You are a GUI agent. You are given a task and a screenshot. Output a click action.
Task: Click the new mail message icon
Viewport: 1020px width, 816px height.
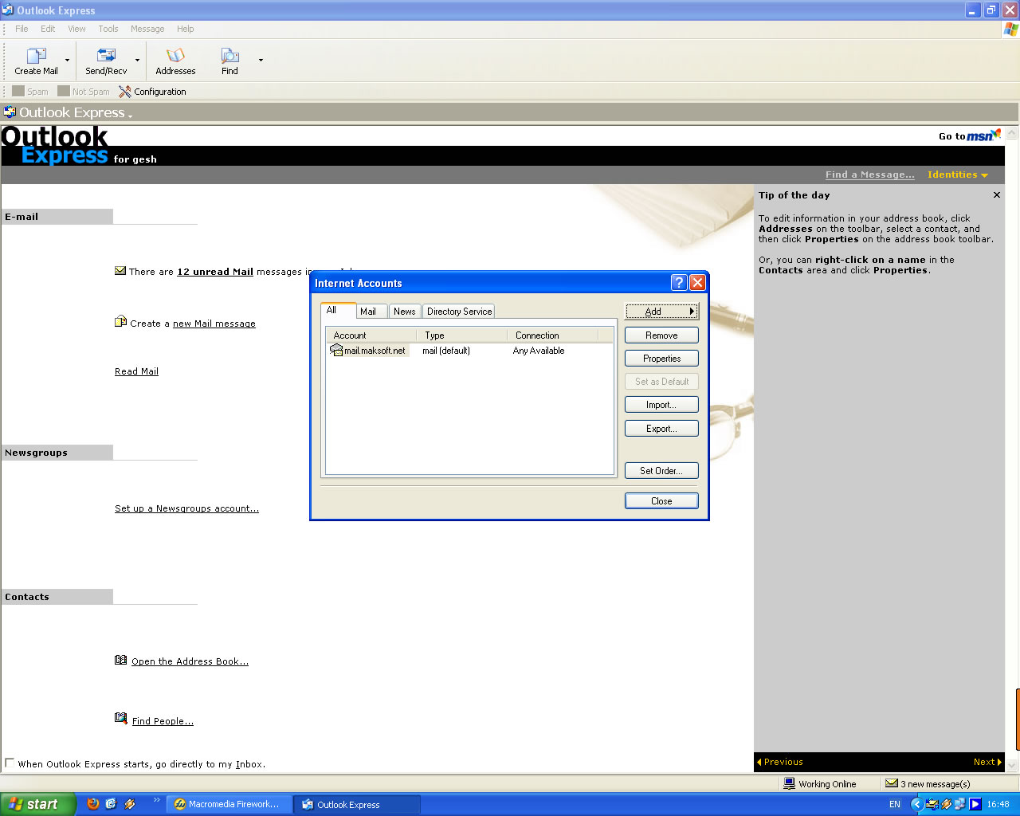coord(120,322)
